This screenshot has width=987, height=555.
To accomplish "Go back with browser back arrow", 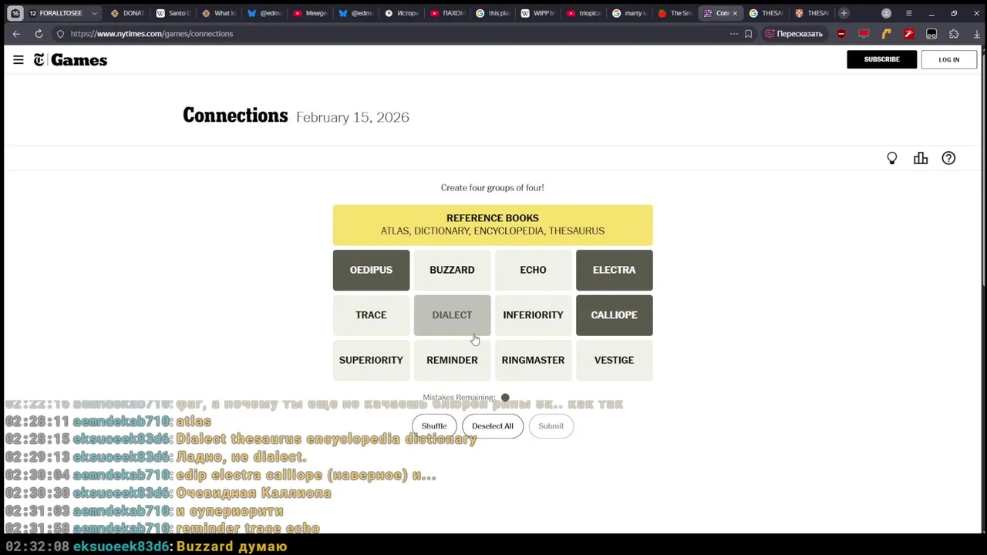I will (16, 34).
